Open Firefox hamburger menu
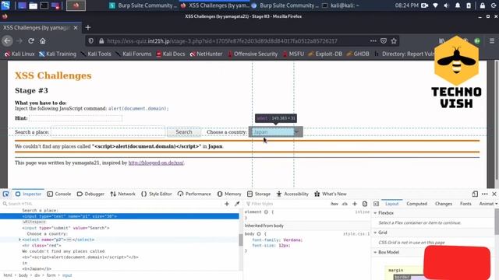The width and height of the screenshot is (499, 280). [492, 41]
